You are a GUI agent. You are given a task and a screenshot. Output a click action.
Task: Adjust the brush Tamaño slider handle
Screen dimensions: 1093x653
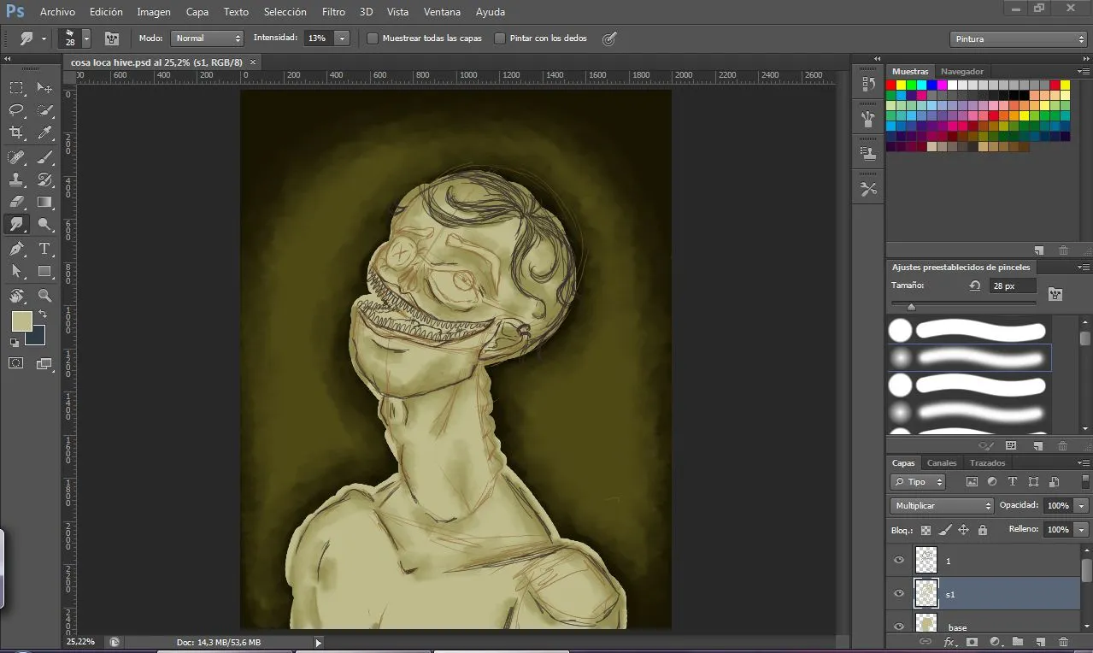[x=911, y=306]
